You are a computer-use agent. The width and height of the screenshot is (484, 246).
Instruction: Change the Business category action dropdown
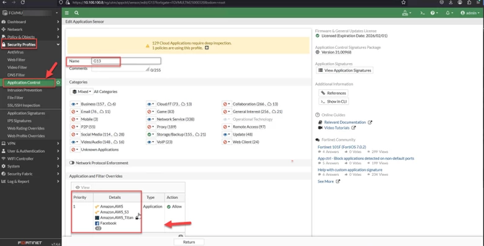click(x=75, y=104)
